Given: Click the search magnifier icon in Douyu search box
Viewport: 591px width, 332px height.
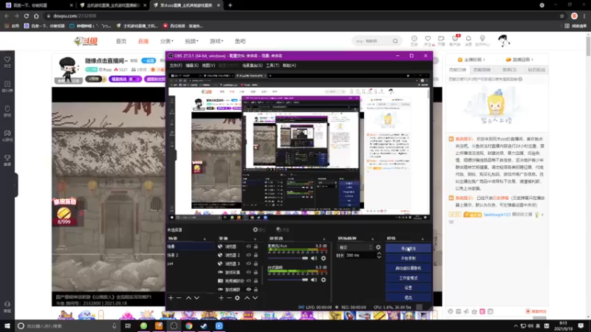Looking at the screenshot, I should [395, 41].
